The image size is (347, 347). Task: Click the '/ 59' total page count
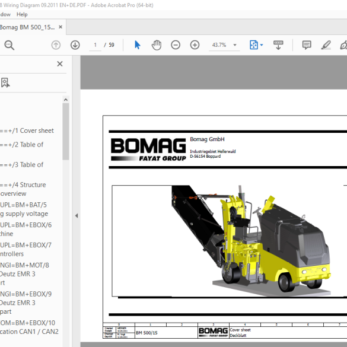coord(109,45)
